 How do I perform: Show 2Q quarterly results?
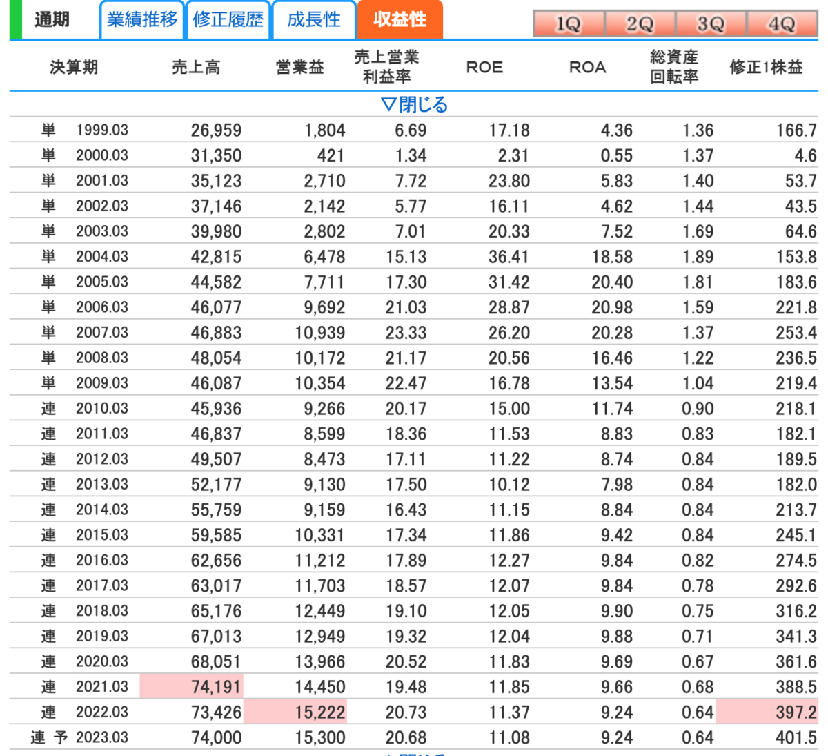[x=640, y=24]
